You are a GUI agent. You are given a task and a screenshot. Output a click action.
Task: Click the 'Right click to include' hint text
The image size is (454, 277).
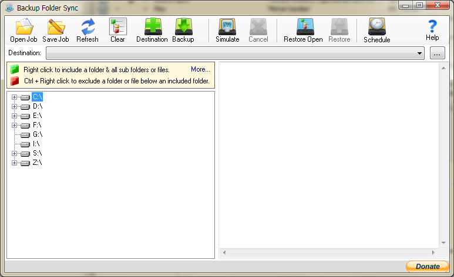click(x=97, y=70)
